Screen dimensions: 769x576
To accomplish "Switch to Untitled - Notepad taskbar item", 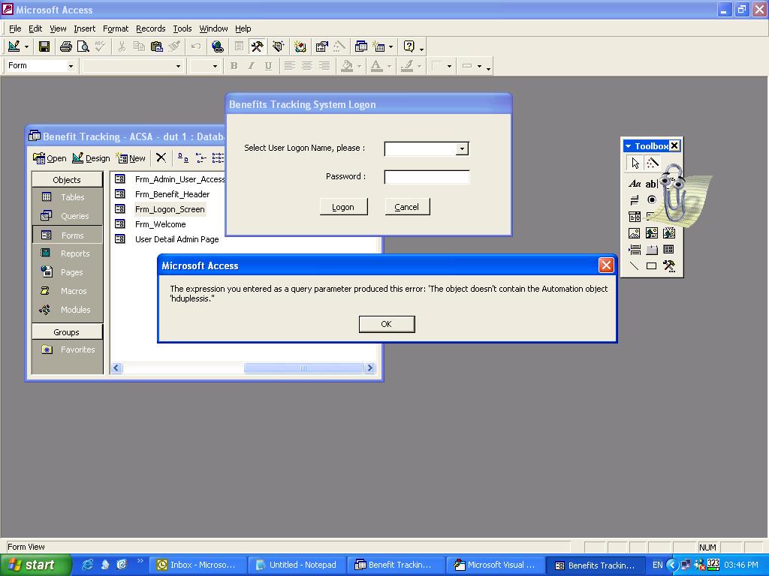I will pos(297,565).
